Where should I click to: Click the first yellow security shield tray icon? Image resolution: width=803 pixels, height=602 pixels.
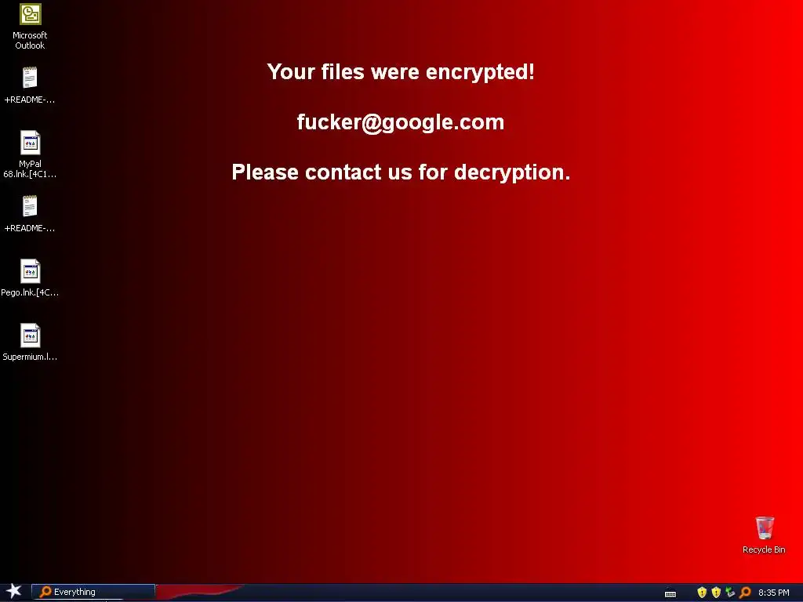702,593
